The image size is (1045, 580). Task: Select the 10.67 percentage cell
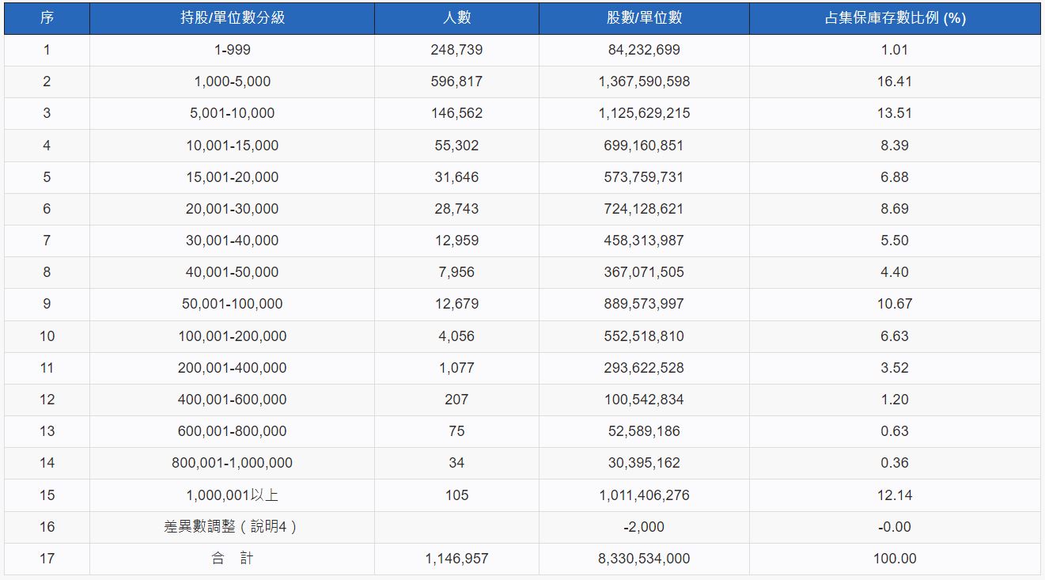click(x=895, y=304)
